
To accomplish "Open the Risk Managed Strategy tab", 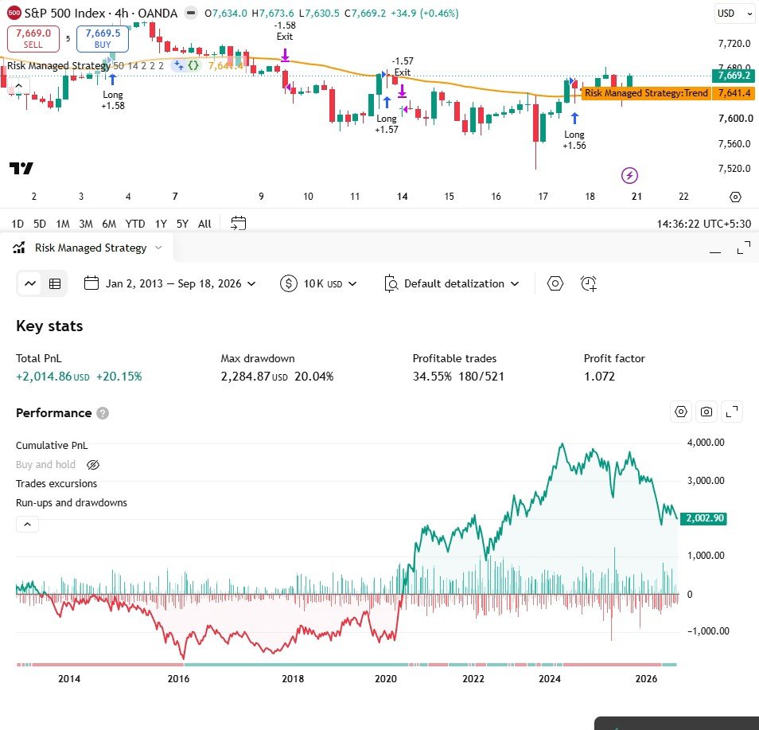I will (91, 248).
